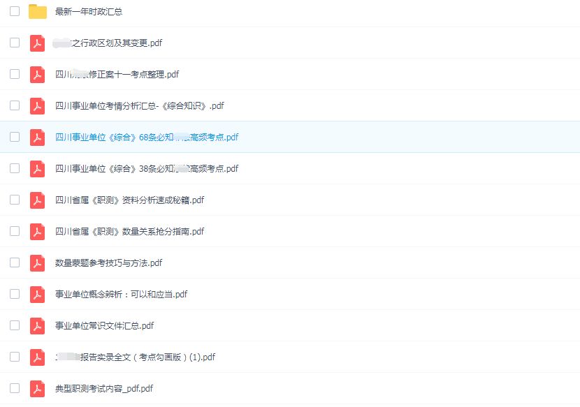This screenshot has height=407, width=580.
Task: Open highlighted 四川事业单位《综合》68条 file link
Action: coord(147,137)
